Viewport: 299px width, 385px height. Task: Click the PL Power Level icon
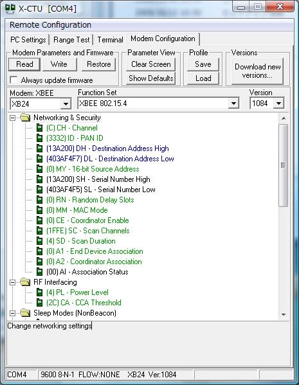pos(39,292)
